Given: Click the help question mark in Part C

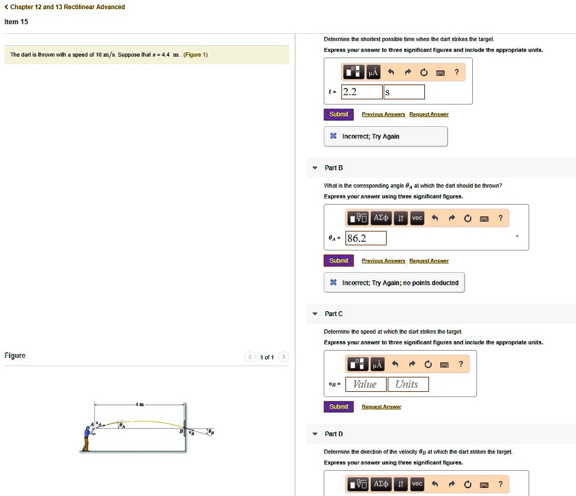Looking at the screenshot, I should coord(461,365).
